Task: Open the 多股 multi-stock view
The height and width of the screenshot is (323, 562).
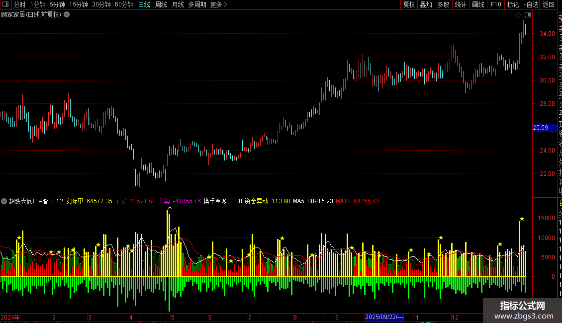Action: click(x=443, y=4)
